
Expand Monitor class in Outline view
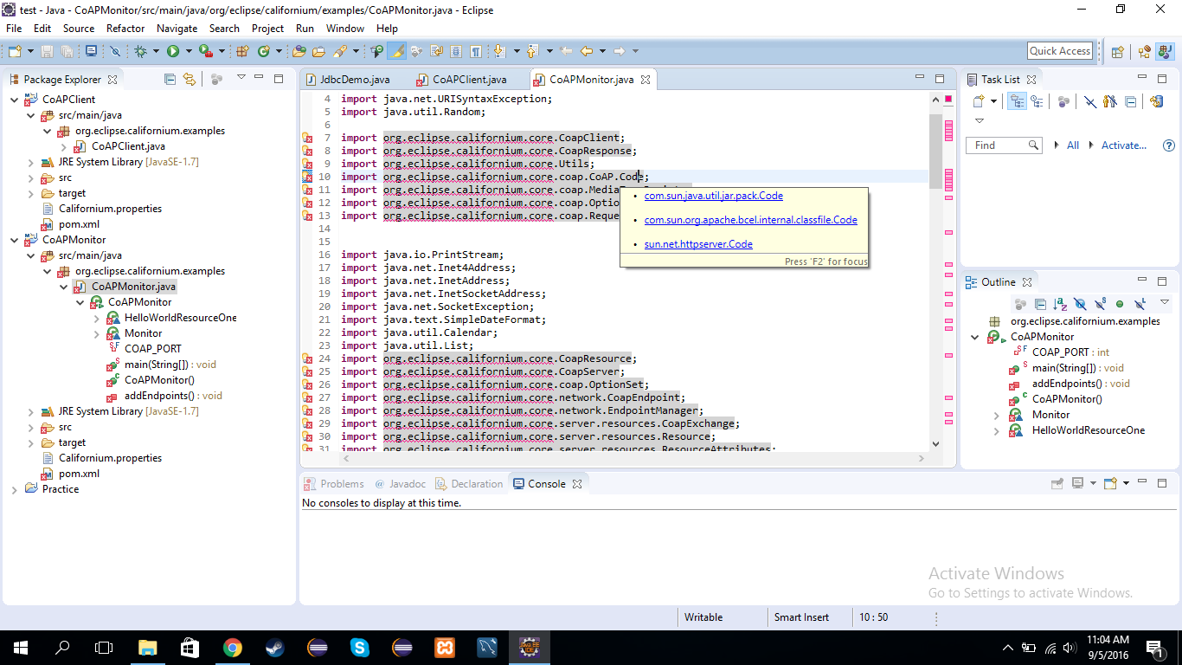[x=997, y=415]
